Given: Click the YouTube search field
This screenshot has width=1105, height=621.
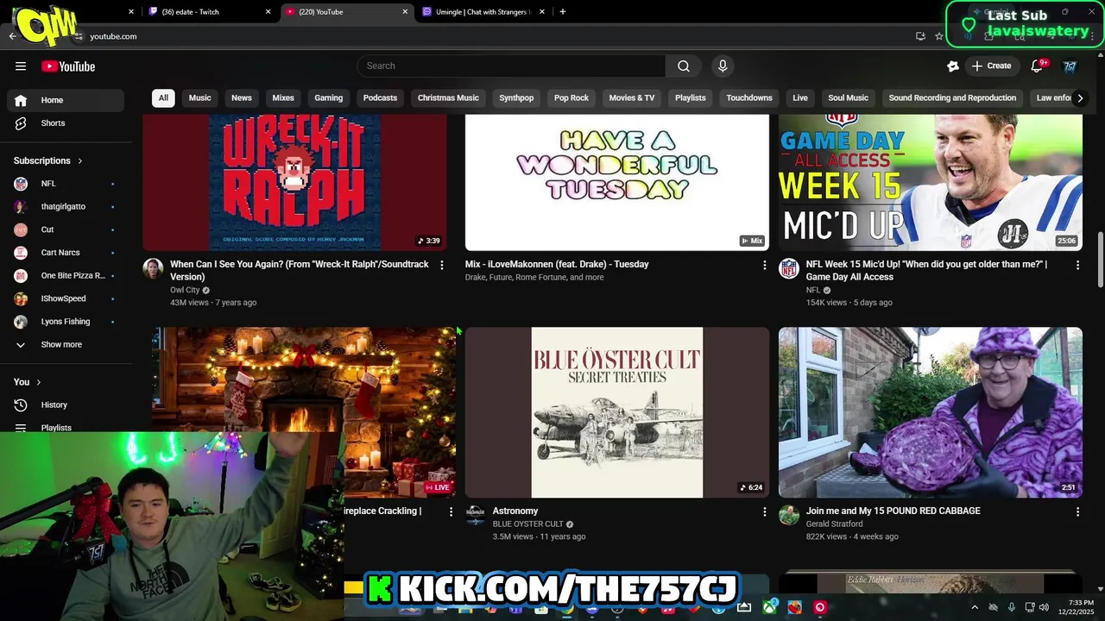Looking at the screenshot, I should 511,66.
